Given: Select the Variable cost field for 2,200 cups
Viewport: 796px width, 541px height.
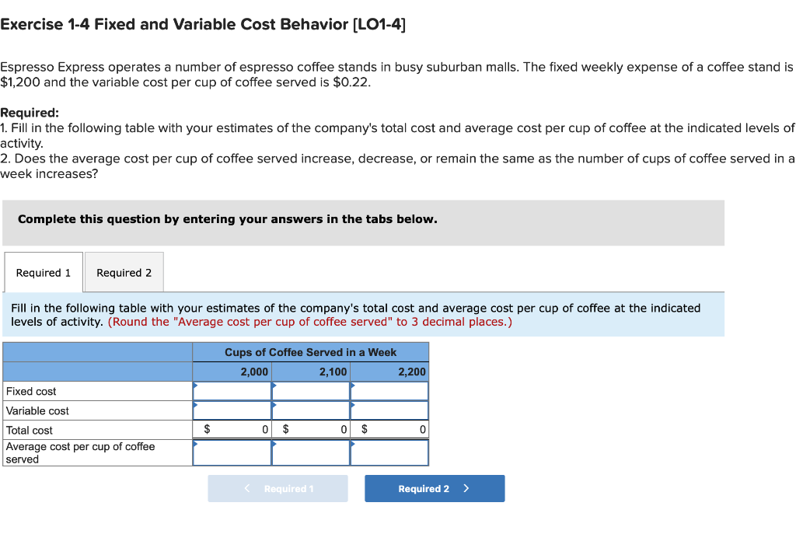Looking at the screenshot, I should coord(389,410).
